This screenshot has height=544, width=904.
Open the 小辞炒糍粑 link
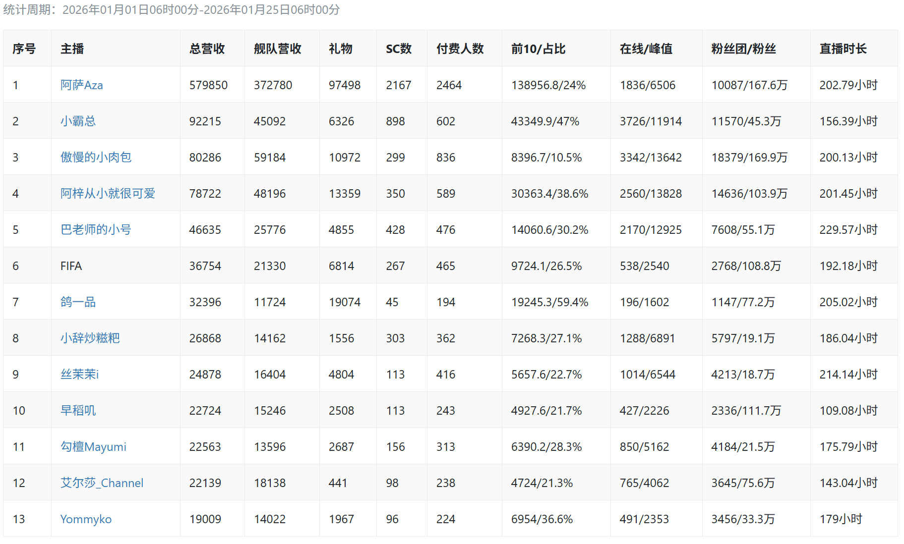pyautogui.click(x=90, y=338)
